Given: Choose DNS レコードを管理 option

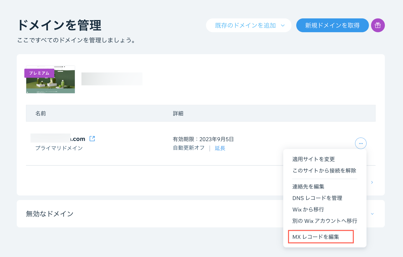Looking at the screenshot, I should click(x=317, y=198).
